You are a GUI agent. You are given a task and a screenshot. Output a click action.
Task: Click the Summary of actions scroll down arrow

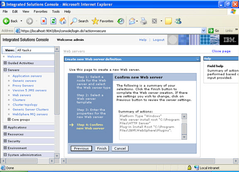[x=184, y=137]
